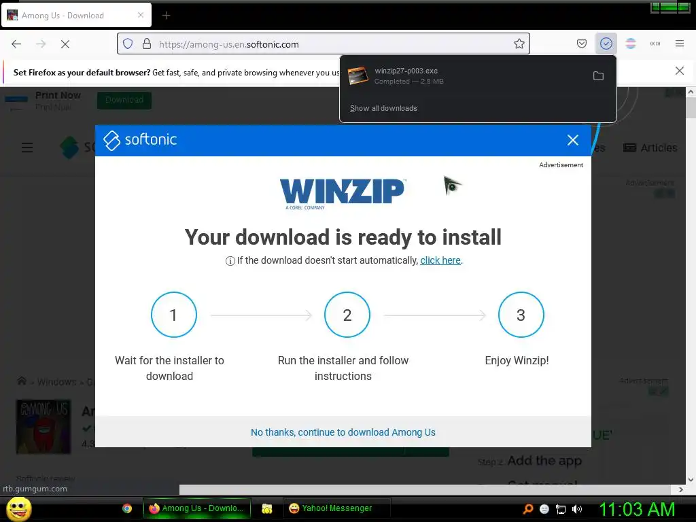Click step 2 circle in the dialog

[x=347, y=315]
